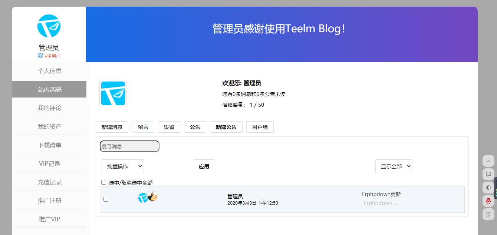Open the 显示全部 filter dropdown
Image resolution: width=497 pixels, height=235 pixels.
click(x=394, y=166)
